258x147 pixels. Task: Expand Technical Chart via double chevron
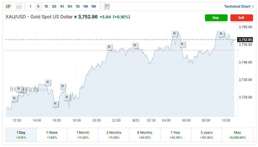(253, 6)
